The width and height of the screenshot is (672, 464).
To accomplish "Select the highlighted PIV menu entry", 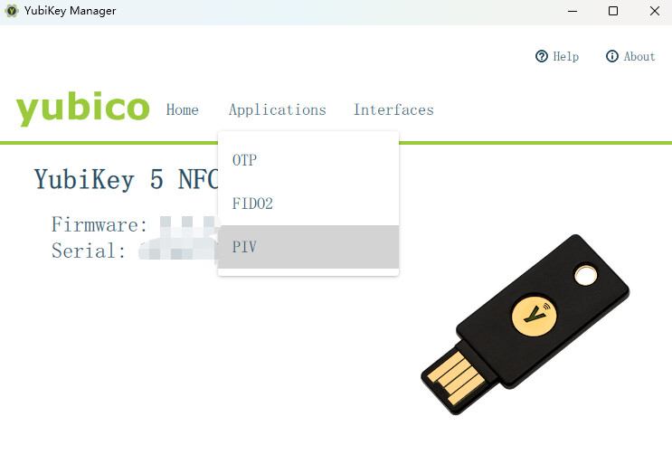I will coord(308,247).
